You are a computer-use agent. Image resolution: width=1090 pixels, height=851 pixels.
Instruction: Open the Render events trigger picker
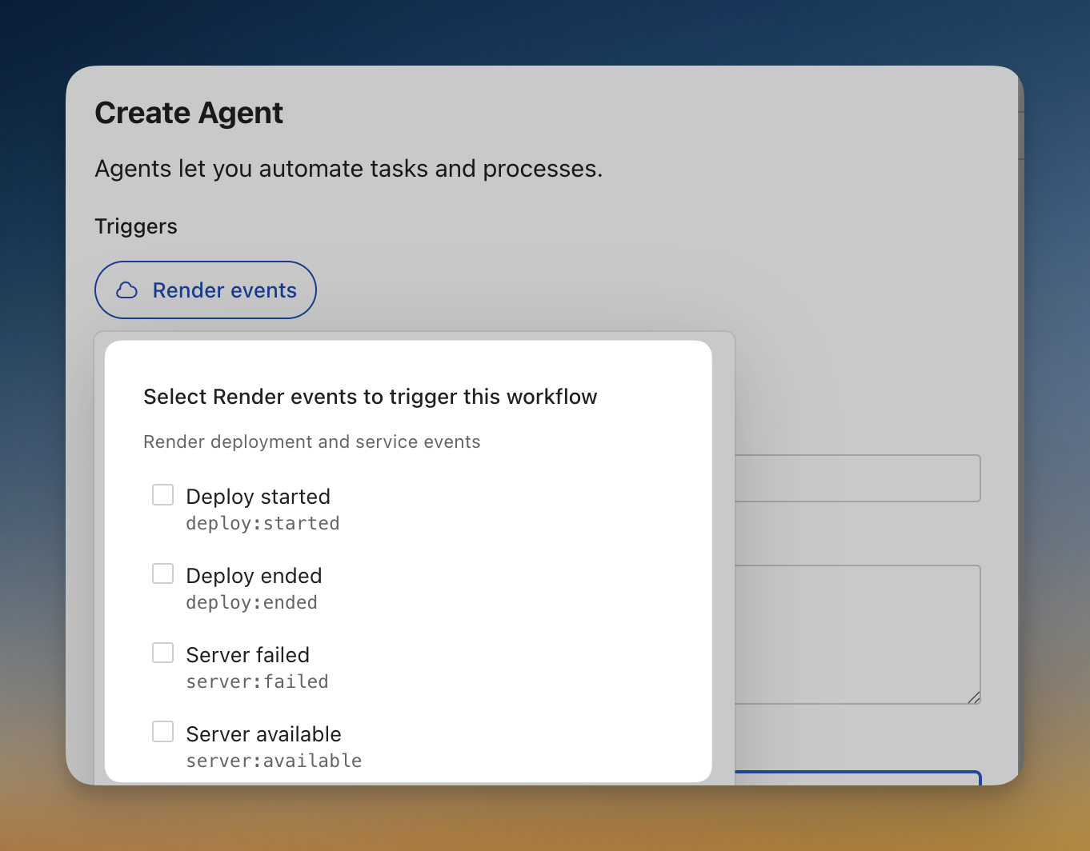(x=205, y=290)
